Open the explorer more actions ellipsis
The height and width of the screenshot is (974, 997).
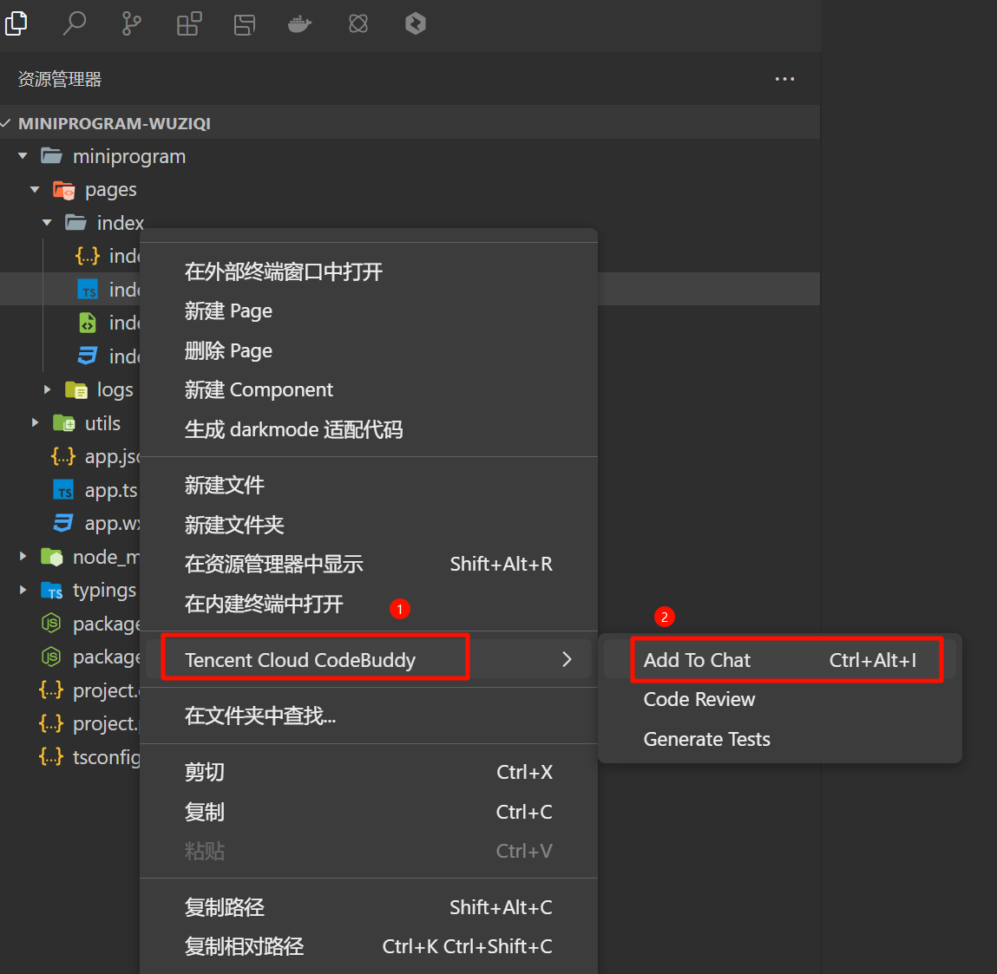point(784,79)
